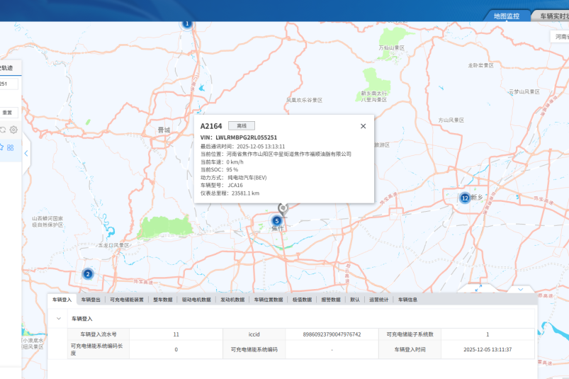Select the 报警数据 tab

pos(331,300)
